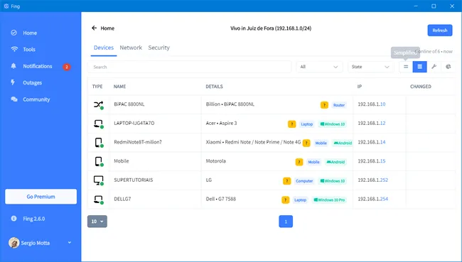Click the Computer tag on the LG row
Image resolution: width=462 pixels, height=262 pixels.
point(304,181)
